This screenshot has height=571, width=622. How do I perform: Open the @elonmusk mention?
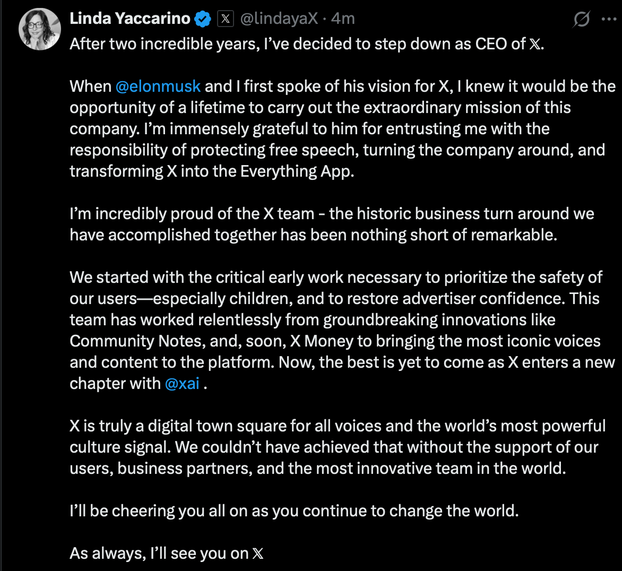(158, 86)
